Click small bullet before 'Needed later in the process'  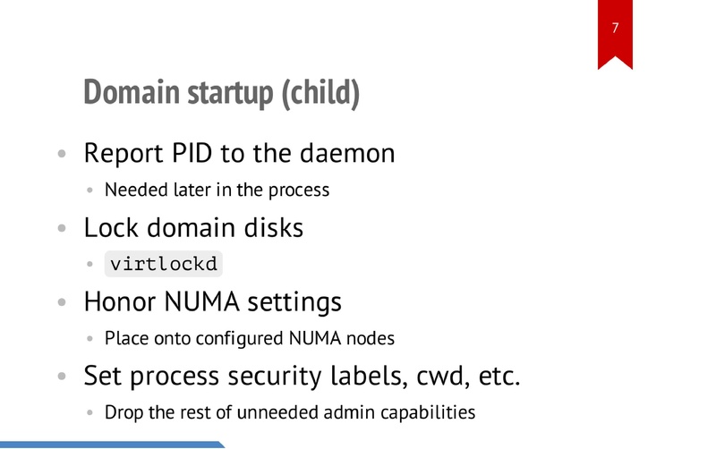pyautogui.click(x=89, y=191)
